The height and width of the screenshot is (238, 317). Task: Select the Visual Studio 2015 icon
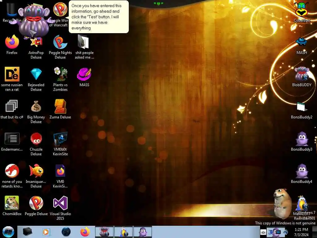coord(60,208)
